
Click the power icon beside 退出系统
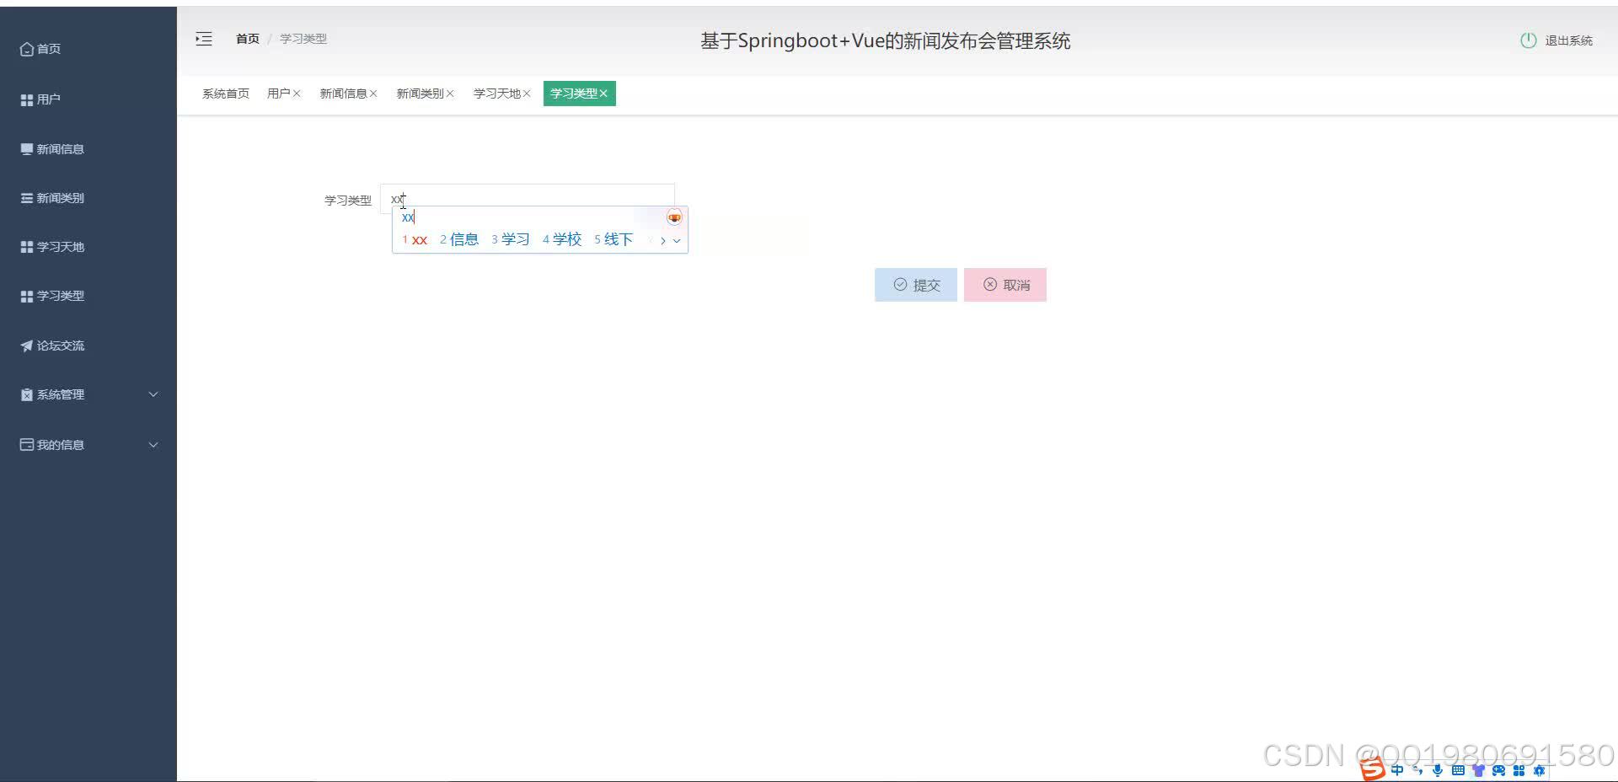tap(1528, 40)
